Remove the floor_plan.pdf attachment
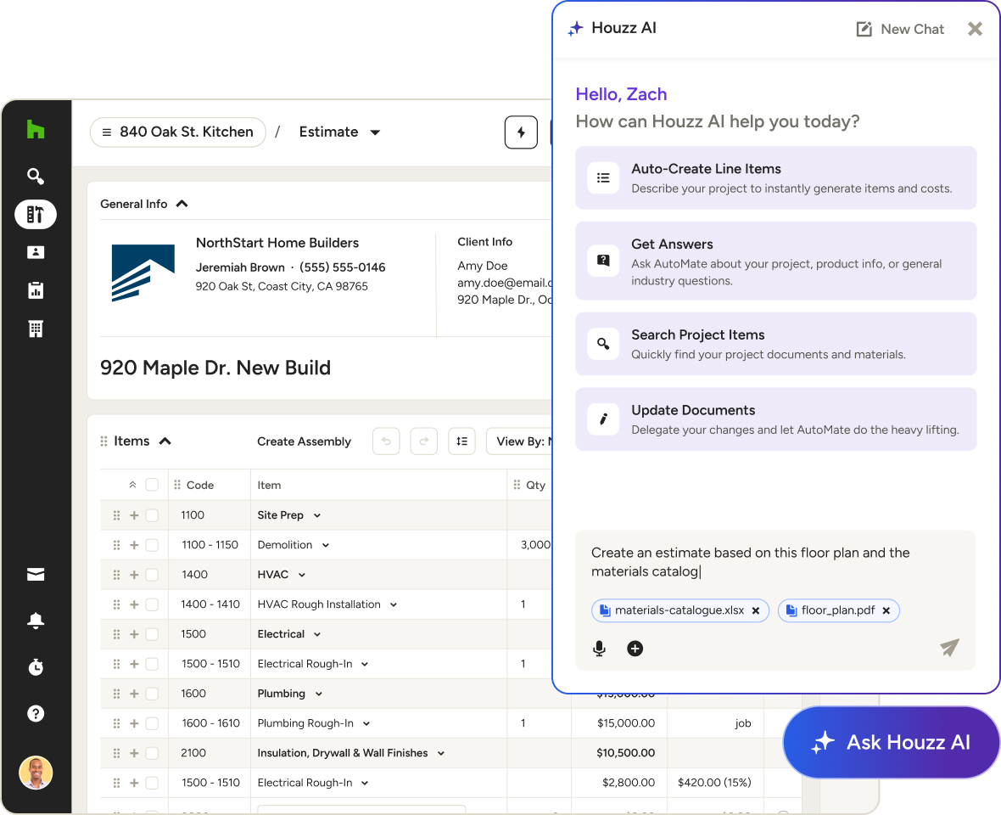1001x815 pixels. (886, 610)
